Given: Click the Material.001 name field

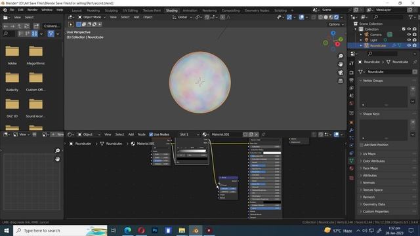Looking at the screenshot, I should (226, 134).
